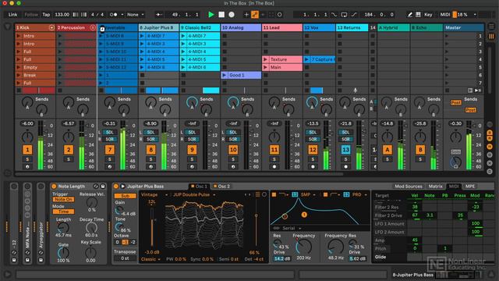Toggle the Metronome button

pyautogui.click(x=113, y=15)
